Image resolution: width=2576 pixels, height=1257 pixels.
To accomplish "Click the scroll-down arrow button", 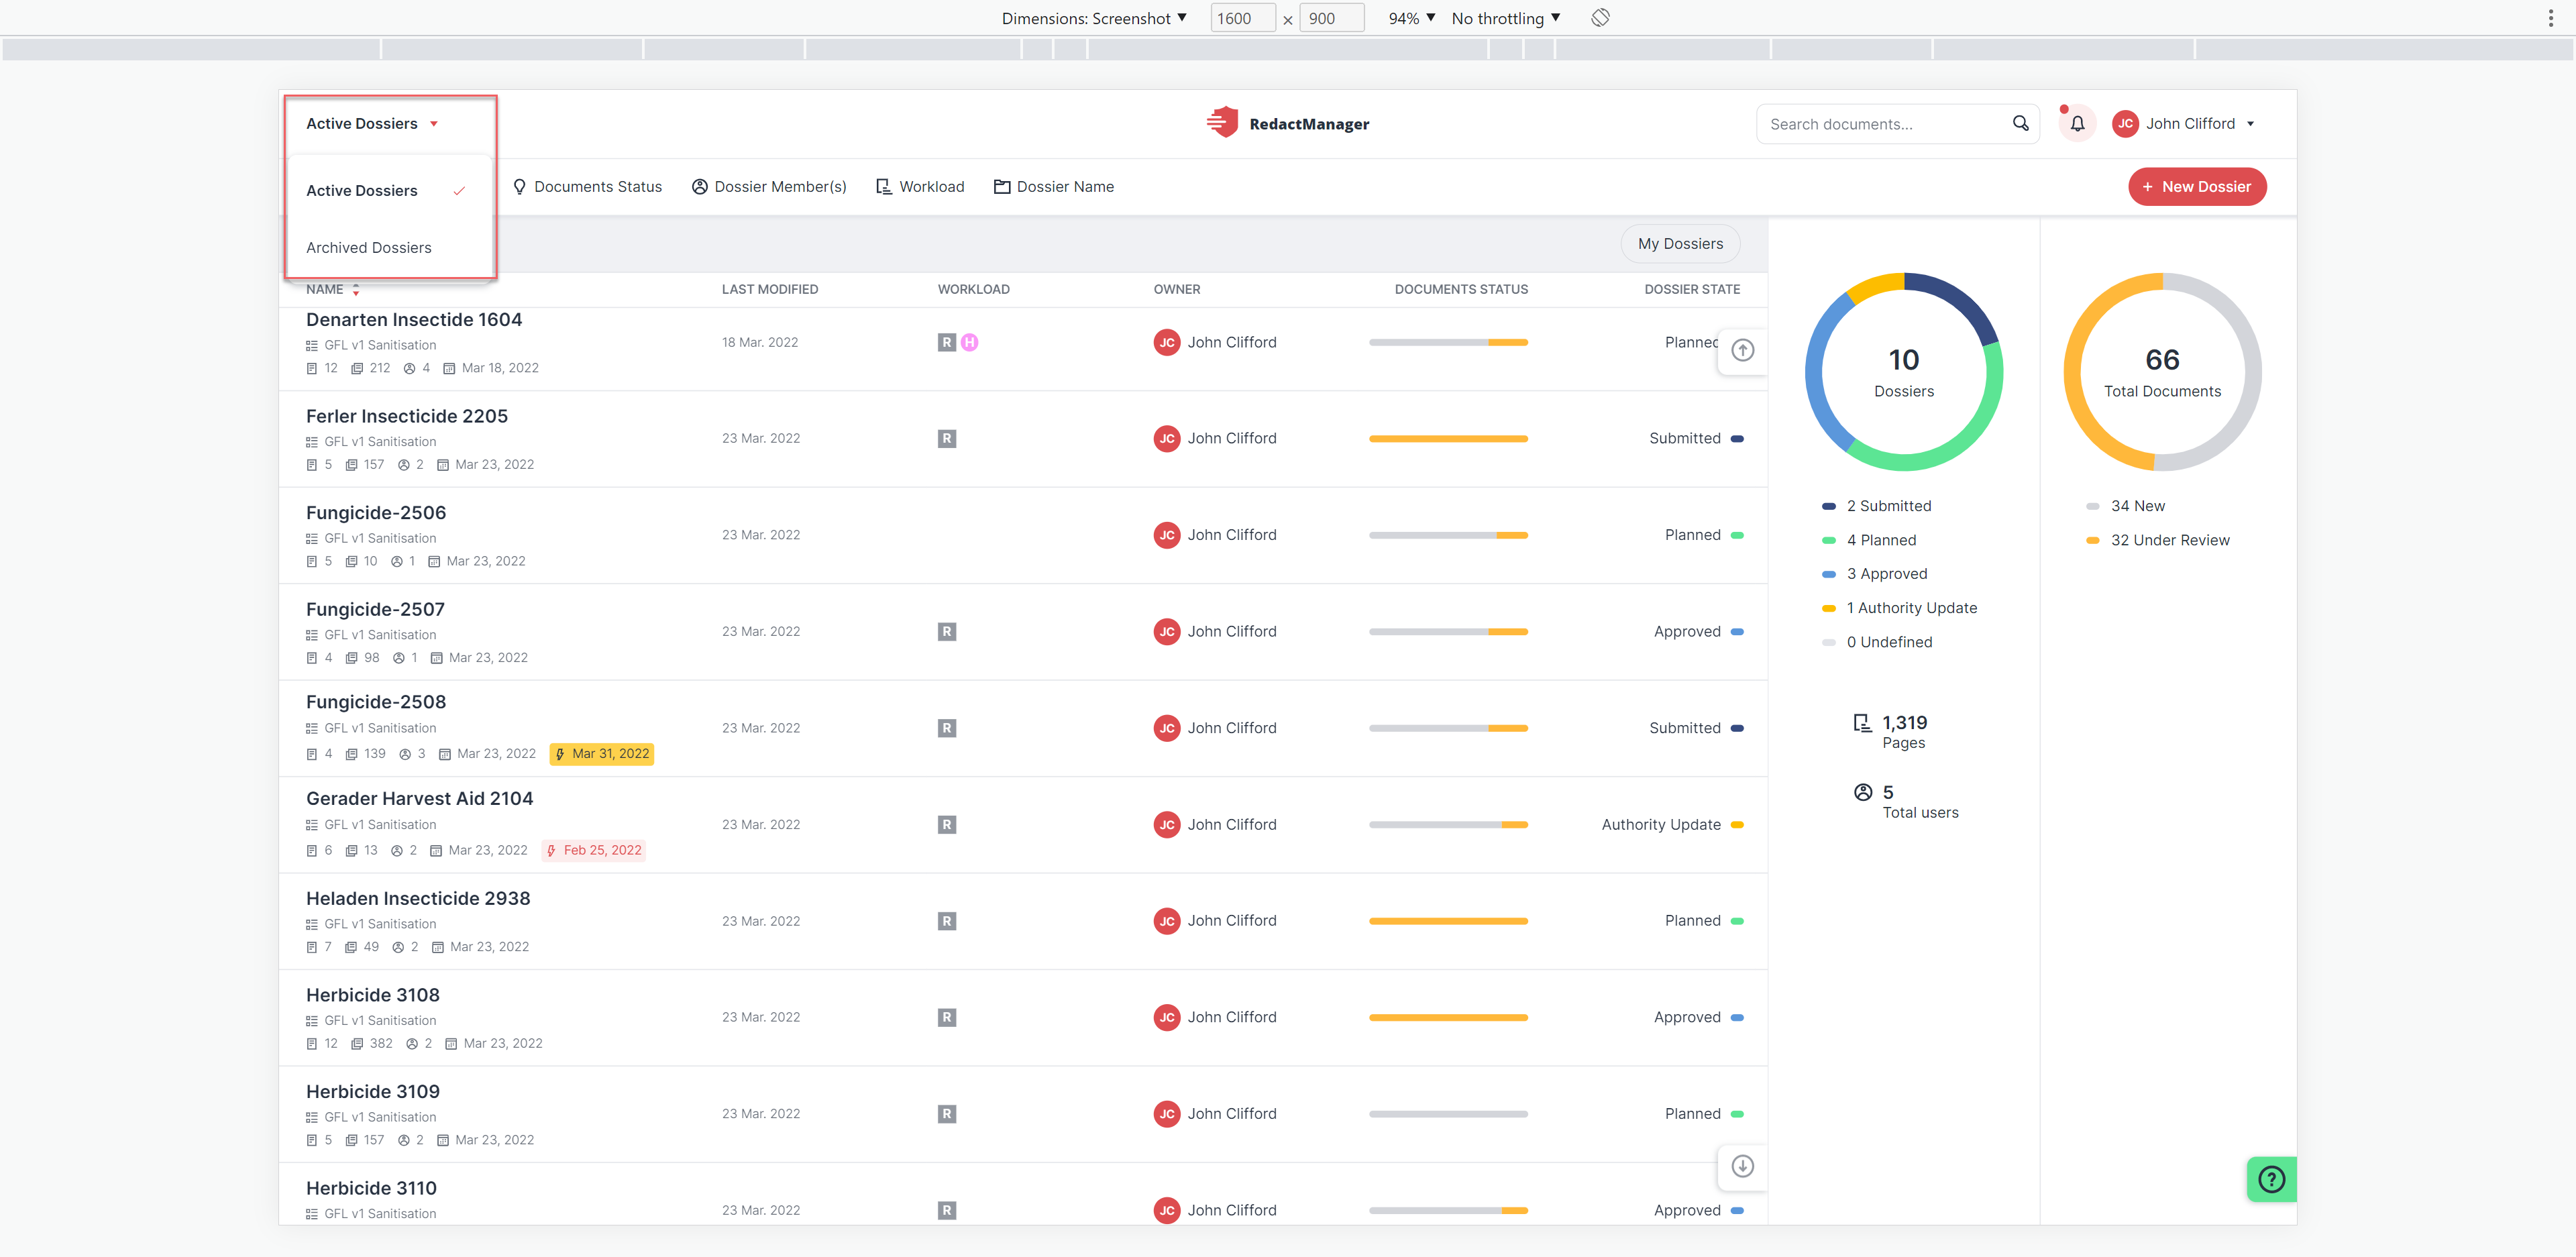I will tap(1742, 1166).
